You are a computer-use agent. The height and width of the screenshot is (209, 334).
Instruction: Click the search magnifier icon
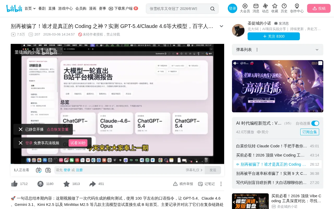tap(212, 9)
